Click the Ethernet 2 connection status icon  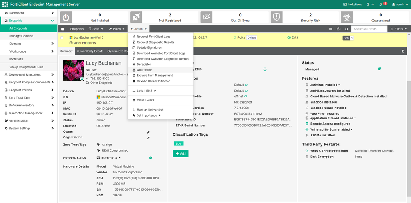point(151,157)
